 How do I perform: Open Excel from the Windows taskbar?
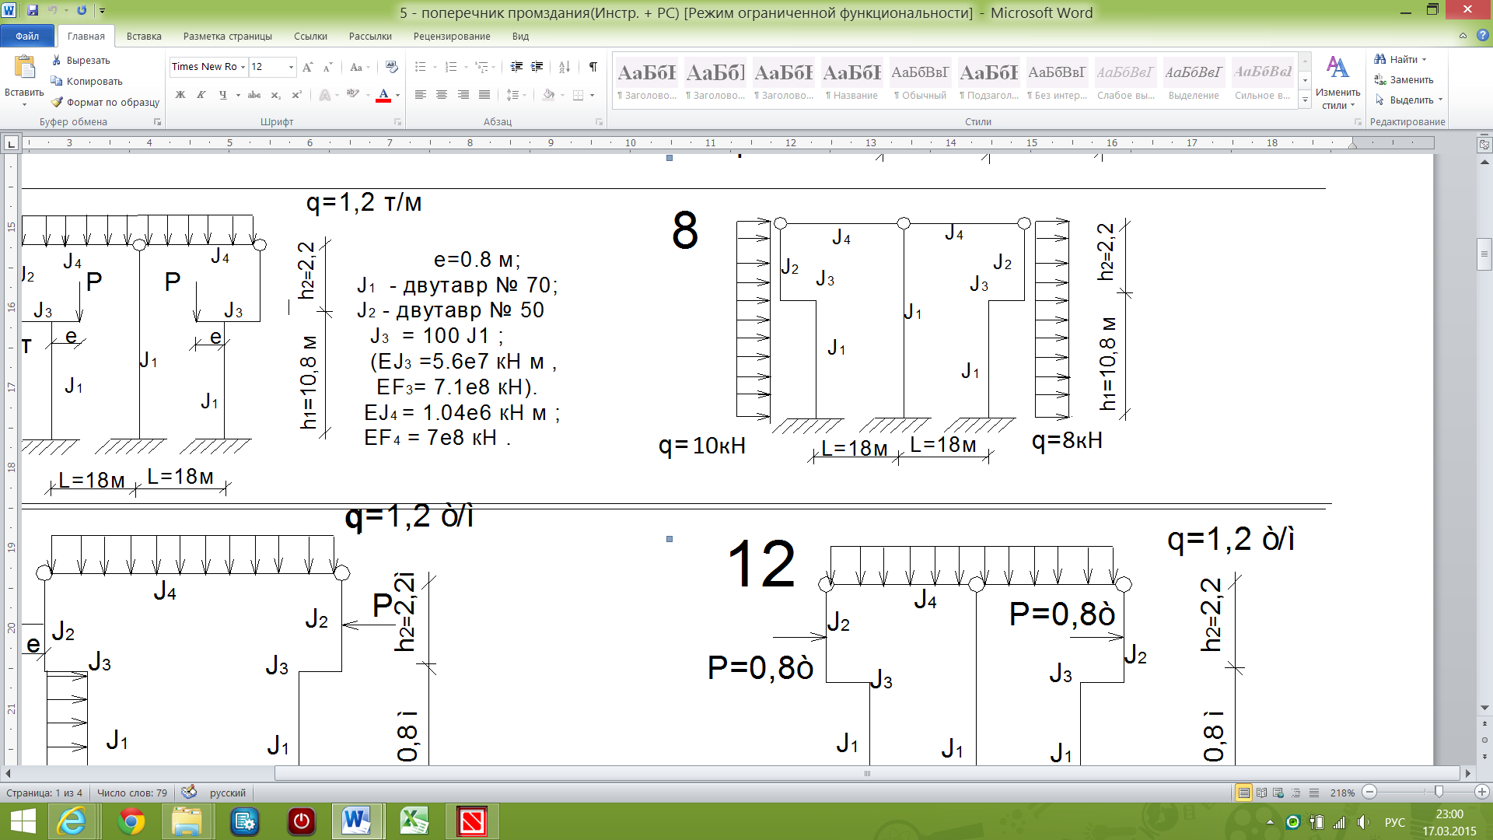coord(414,821)
